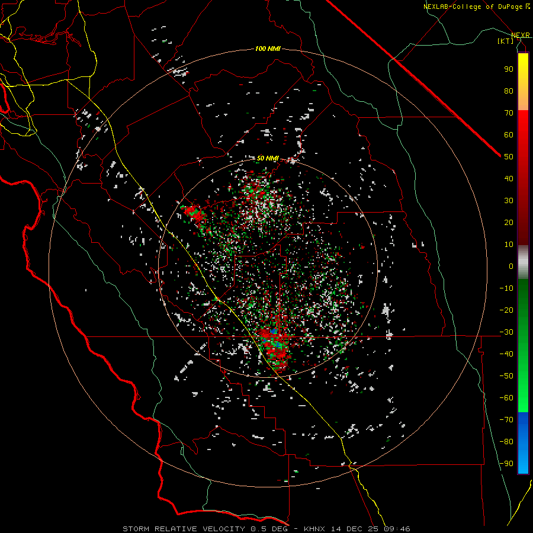Select the gray zero-velocity color bar segment
The image size is (533, 533).
523,262
